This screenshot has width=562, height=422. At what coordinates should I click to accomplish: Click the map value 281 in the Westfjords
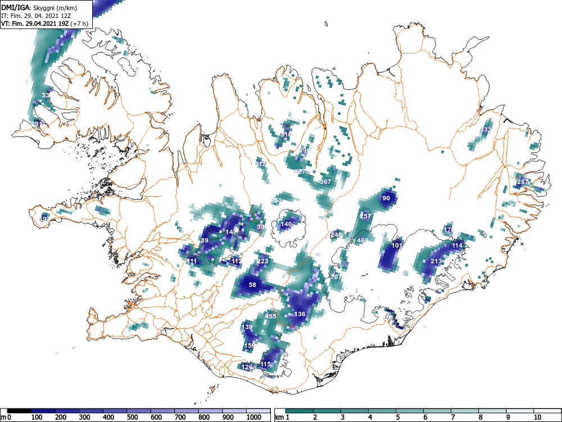(37, 124)
